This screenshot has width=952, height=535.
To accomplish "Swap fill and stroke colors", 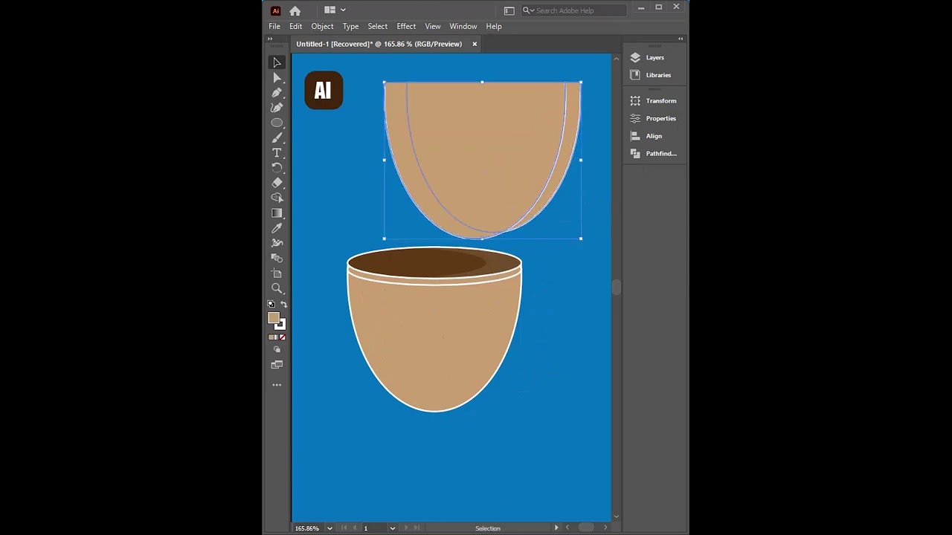I will click(283, 305).
